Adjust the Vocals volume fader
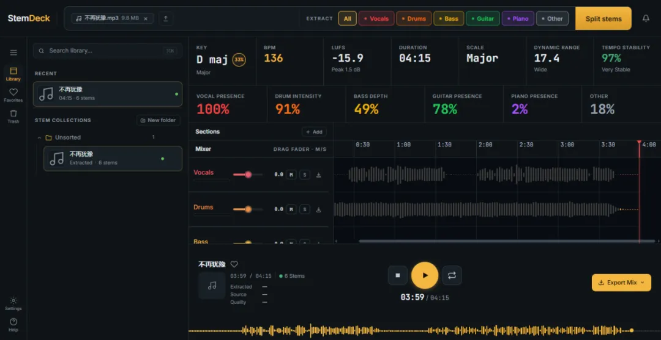This screenshot has width=661, height=340. [248, 175]
